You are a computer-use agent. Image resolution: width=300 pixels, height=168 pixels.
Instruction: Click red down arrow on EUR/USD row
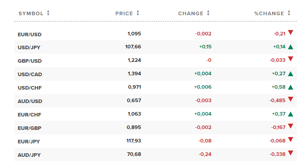click(291, 33)
